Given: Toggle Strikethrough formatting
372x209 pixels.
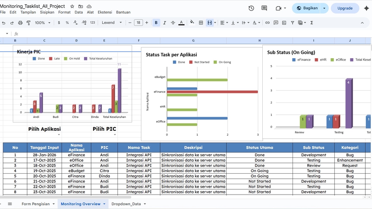Looking at the screenshot, I should (x=173, y=22).
